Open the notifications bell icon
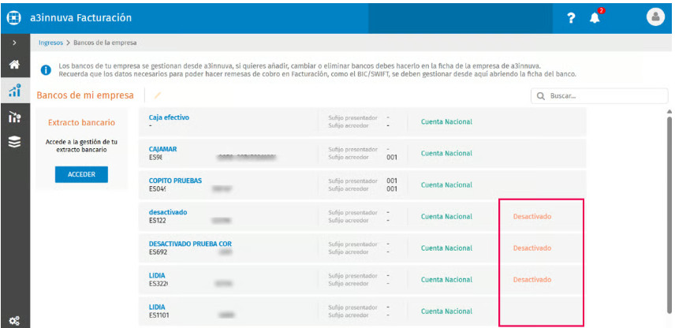675x328 pixels. coord(595,18)
